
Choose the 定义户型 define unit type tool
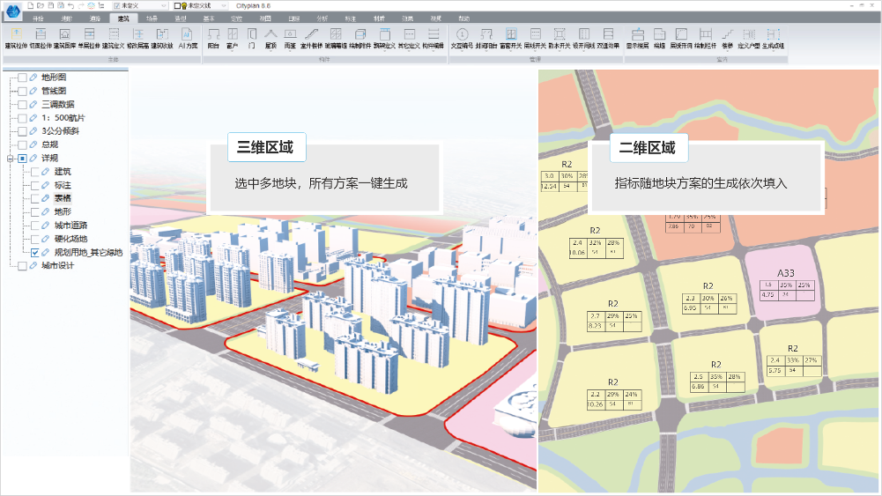tap(749, 38)
